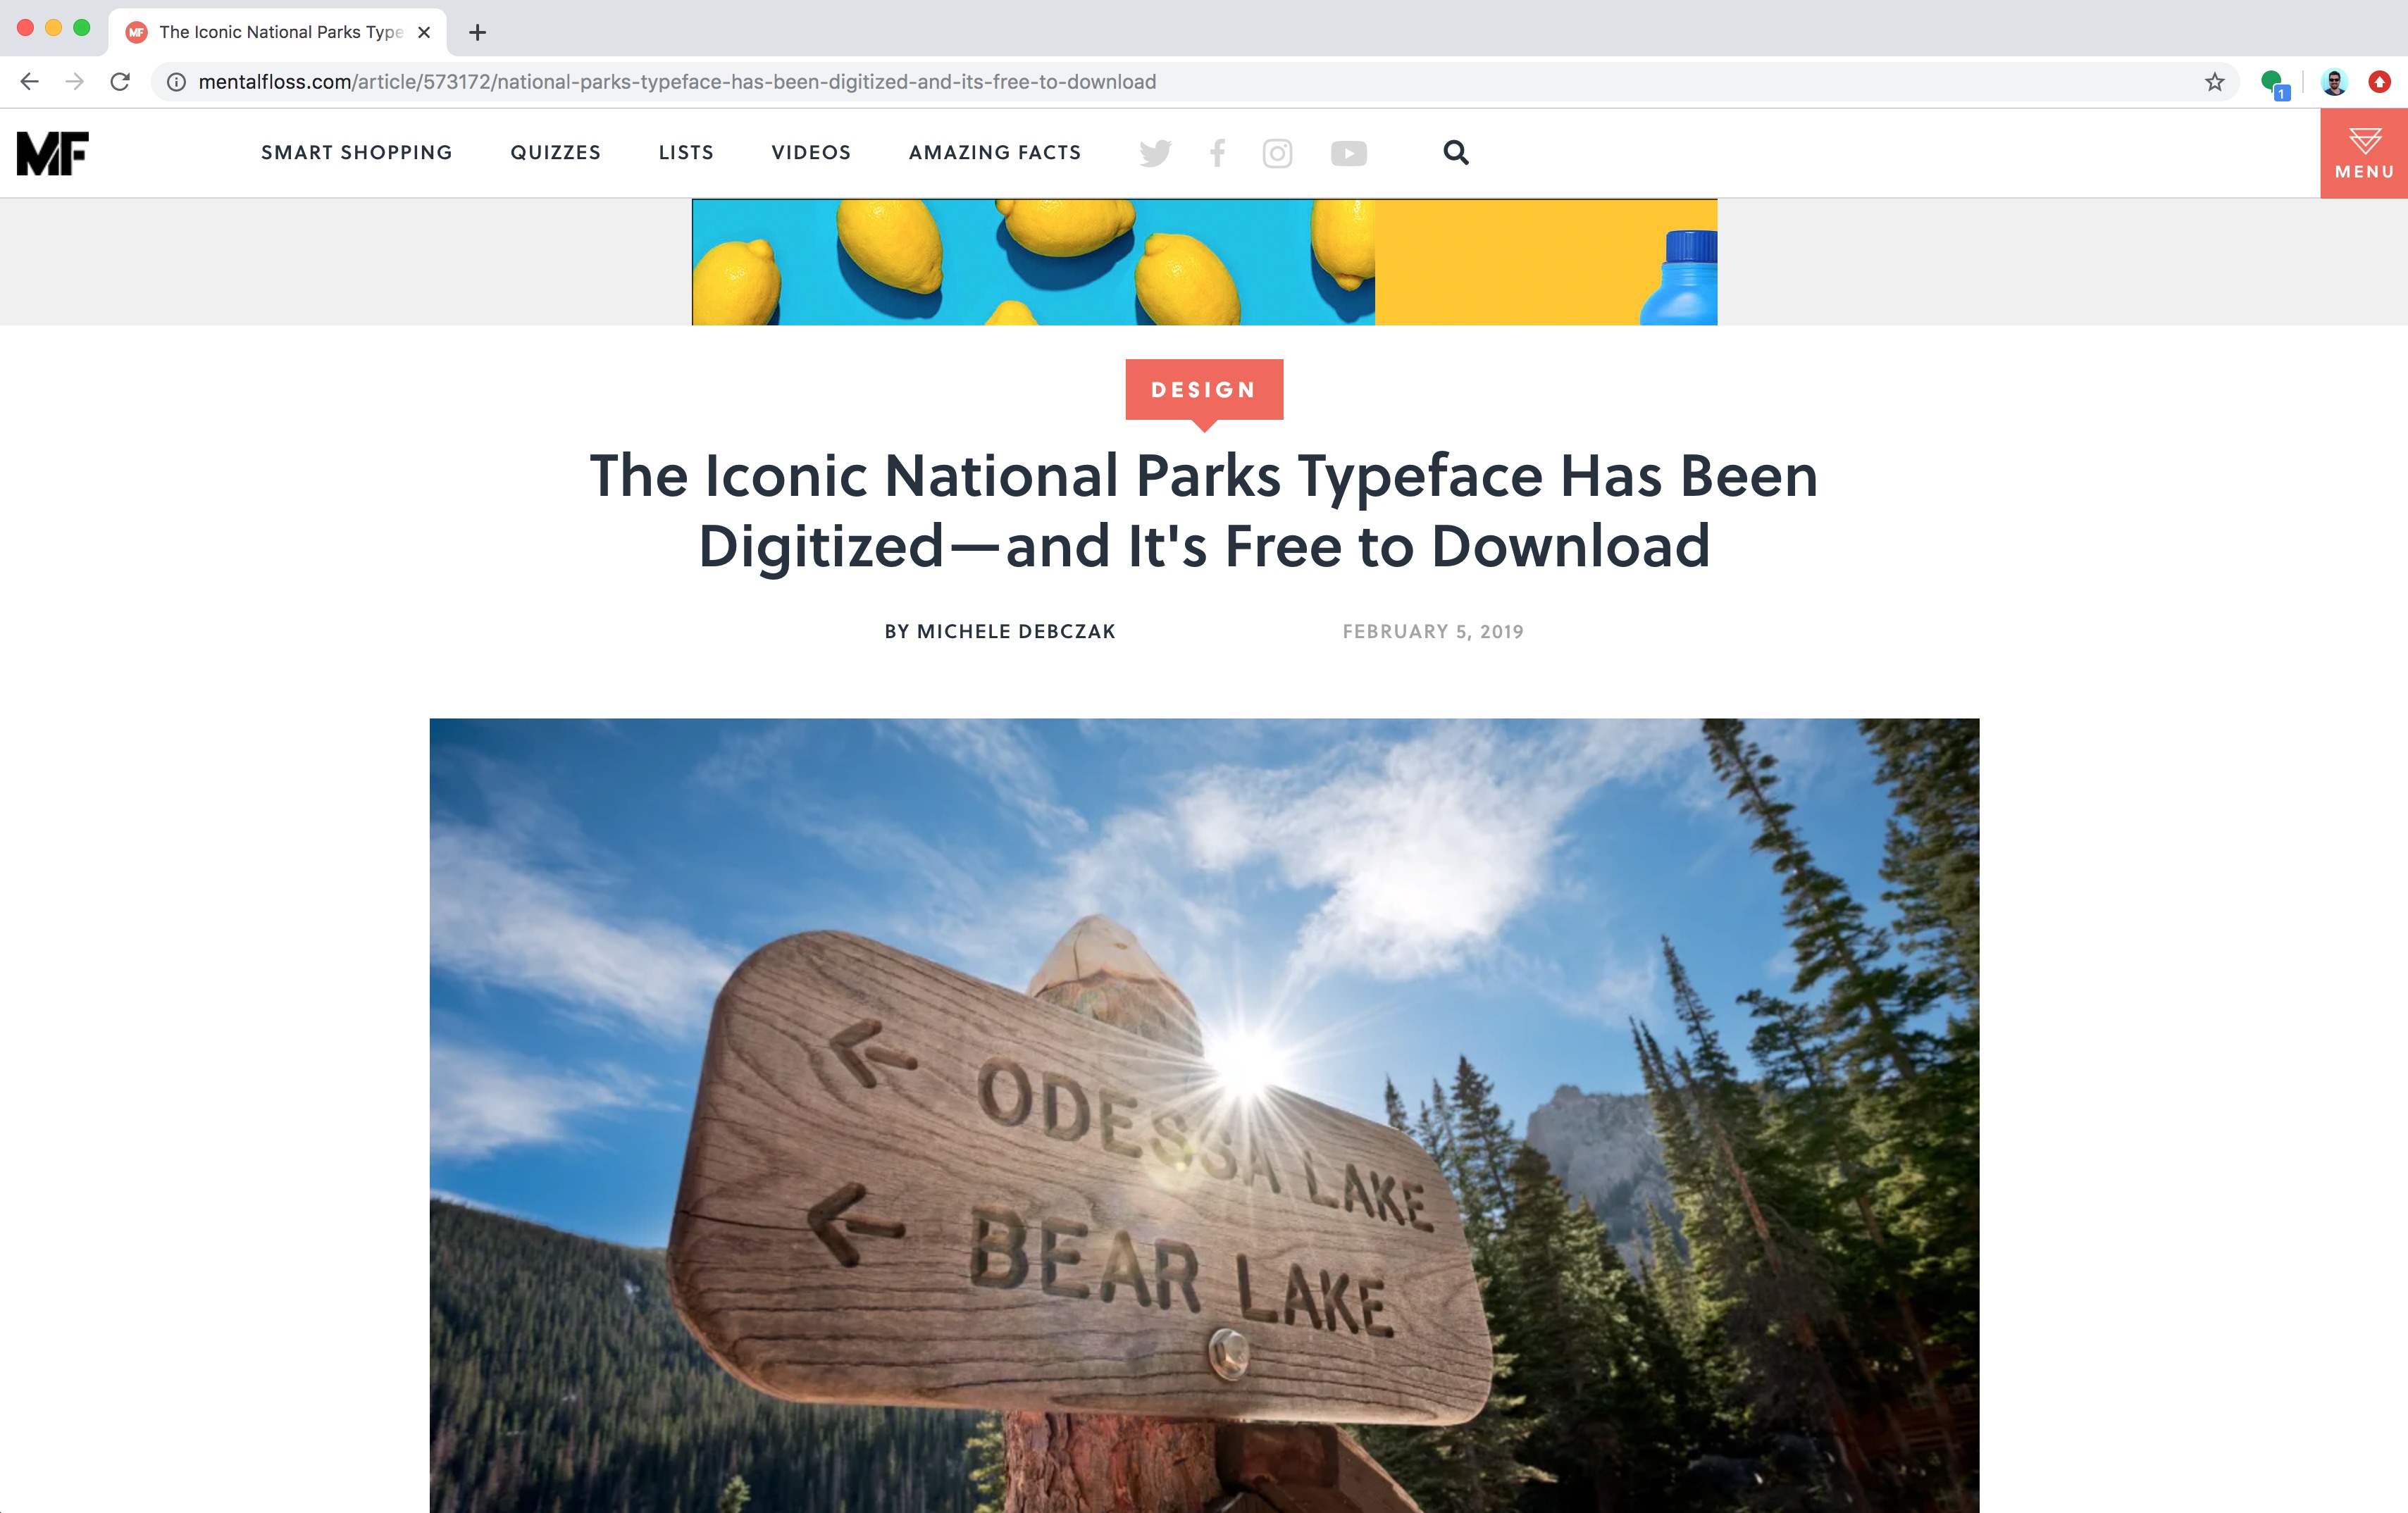Click the lemons banner advertisement
This screenshot has width=2408, height=1513.
click(x=1204, y=262)
